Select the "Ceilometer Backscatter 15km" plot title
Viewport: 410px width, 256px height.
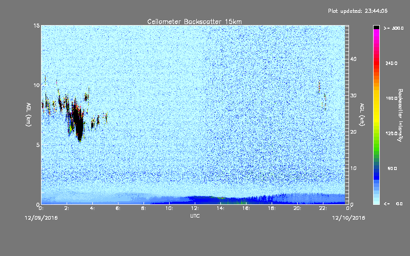pyautogui.click(x=194, y=22)
